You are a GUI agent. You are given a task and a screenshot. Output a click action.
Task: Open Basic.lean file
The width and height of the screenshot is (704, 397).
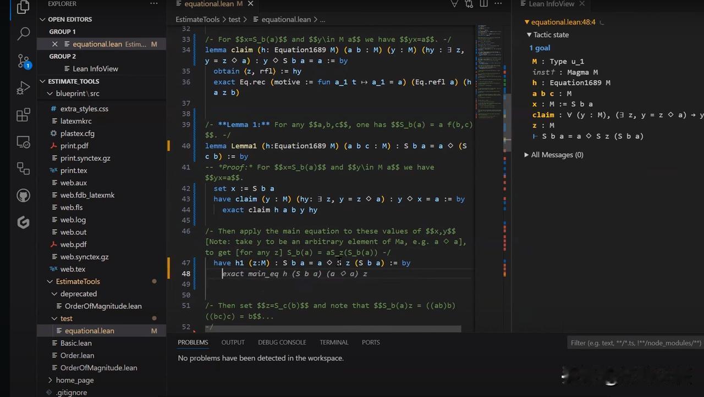(x=76, y=343)
